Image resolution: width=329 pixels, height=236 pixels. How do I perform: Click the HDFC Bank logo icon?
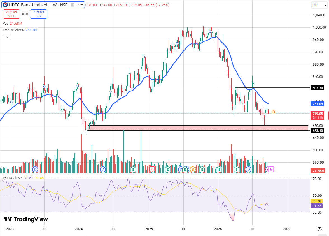point(5,5)
